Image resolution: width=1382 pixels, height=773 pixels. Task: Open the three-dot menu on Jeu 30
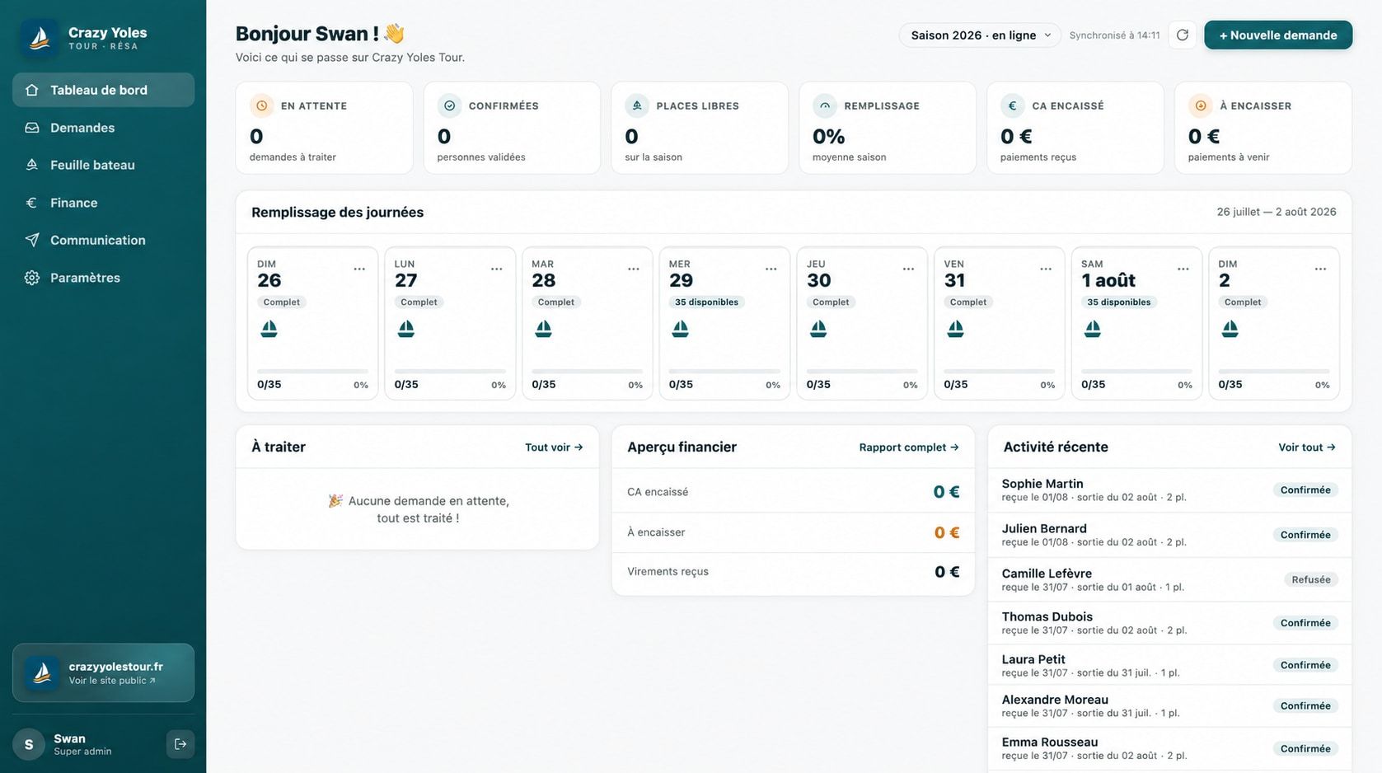[908, 269]
